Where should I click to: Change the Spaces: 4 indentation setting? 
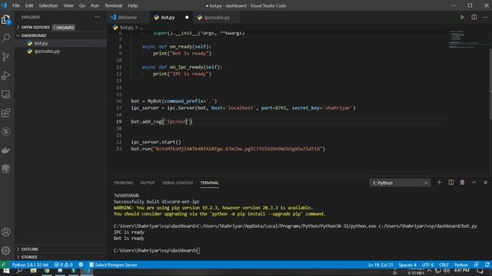[407, 264]
